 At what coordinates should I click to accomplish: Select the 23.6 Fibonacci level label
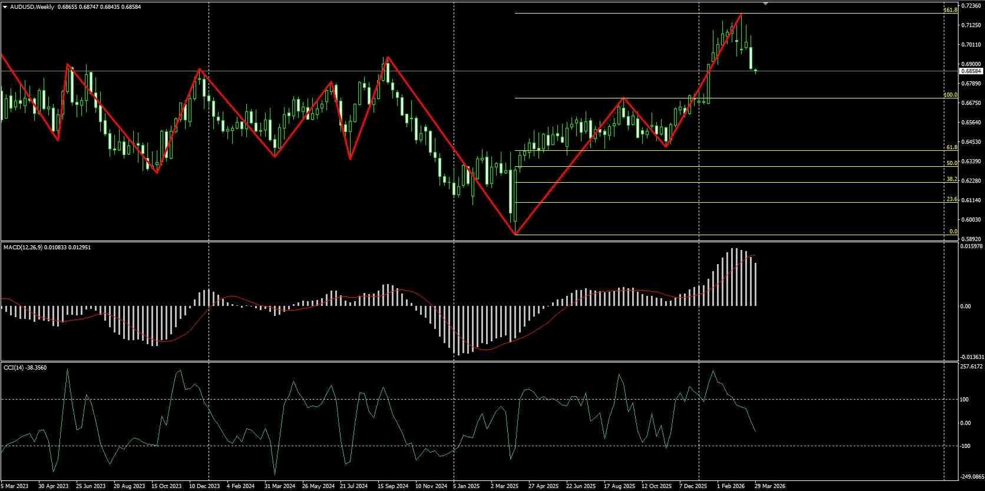[x=951, y=199]
